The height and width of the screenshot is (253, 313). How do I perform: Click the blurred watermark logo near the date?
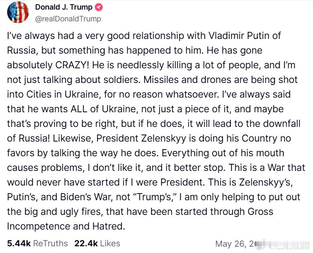(x=282, y=244)
